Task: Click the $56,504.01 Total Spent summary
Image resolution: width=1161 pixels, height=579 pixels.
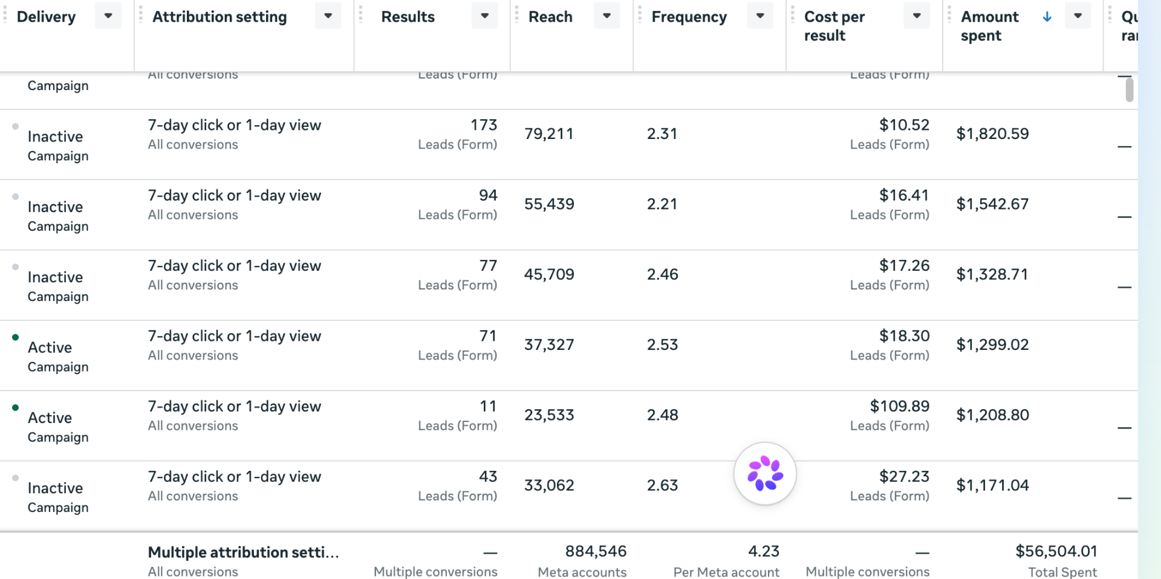Action: [x=1056, y=551]
